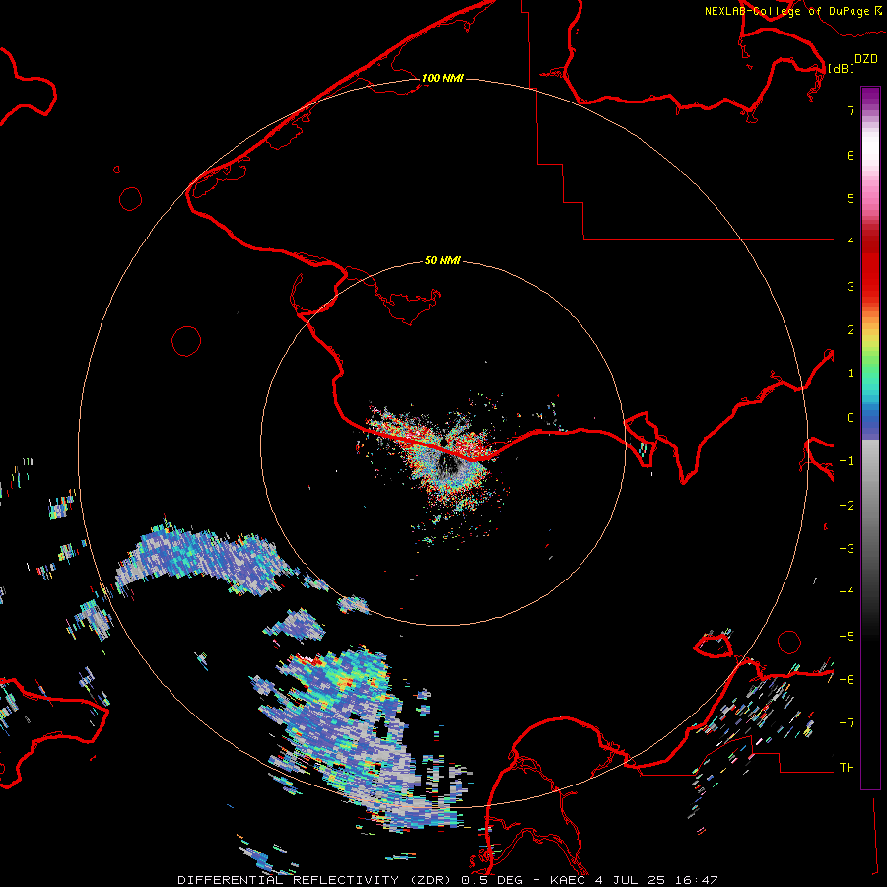Click the -3 value on the dB scale
This screenshot has height=887, width=887.
pos(847,549)
